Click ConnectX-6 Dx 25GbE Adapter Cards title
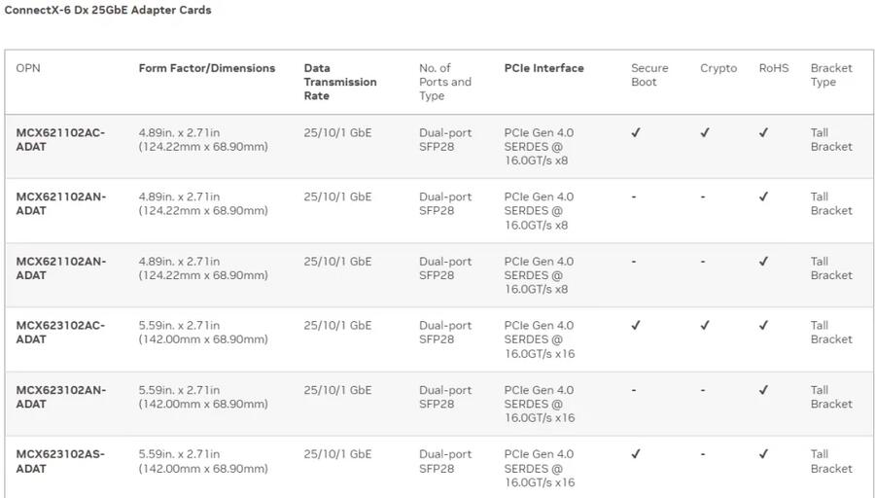The image size is (875, 498). click(108, 10)
